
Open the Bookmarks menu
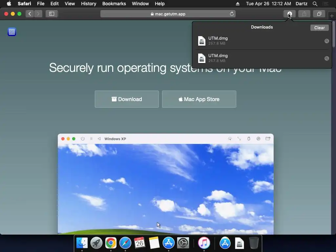[114, 4]
